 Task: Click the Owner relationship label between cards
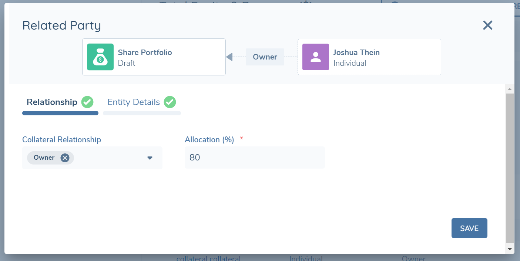point(265,57)
